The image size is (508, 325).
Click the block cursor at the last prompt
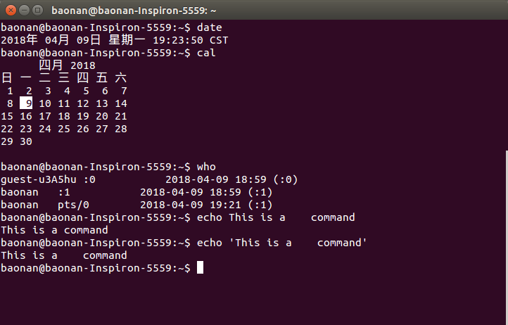(x=201, y=268)
